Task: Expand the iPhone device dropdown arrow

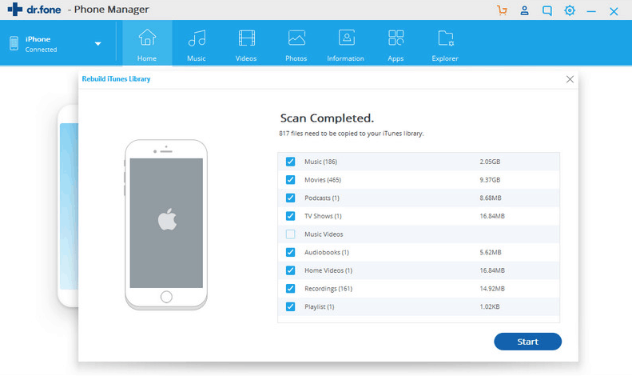Action: pos(97,43)
